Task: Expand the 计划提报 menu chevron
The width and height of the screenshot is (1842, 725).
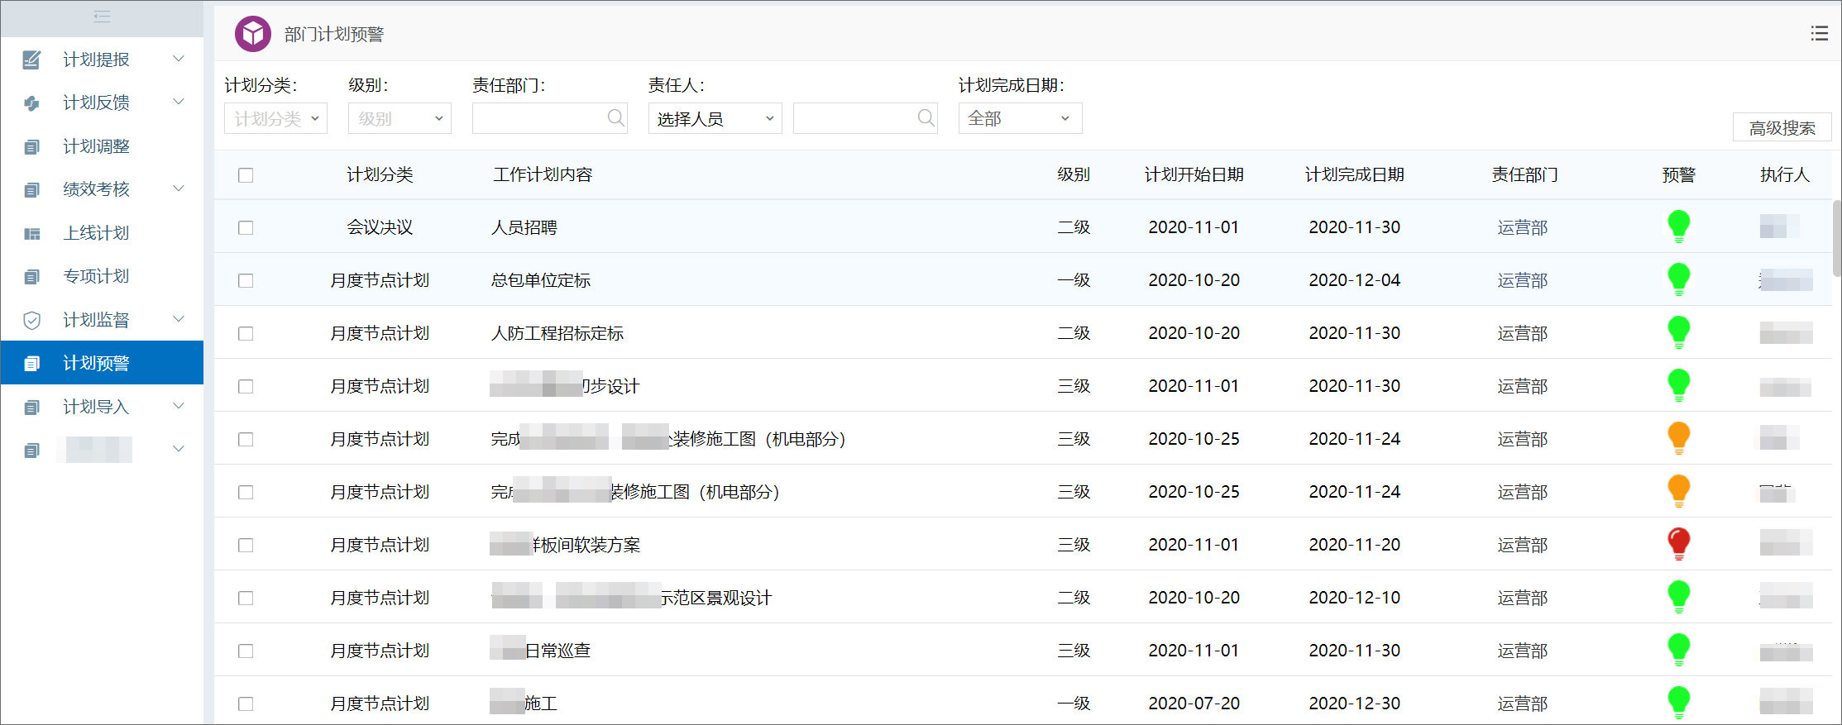Action: coord(178,59)
